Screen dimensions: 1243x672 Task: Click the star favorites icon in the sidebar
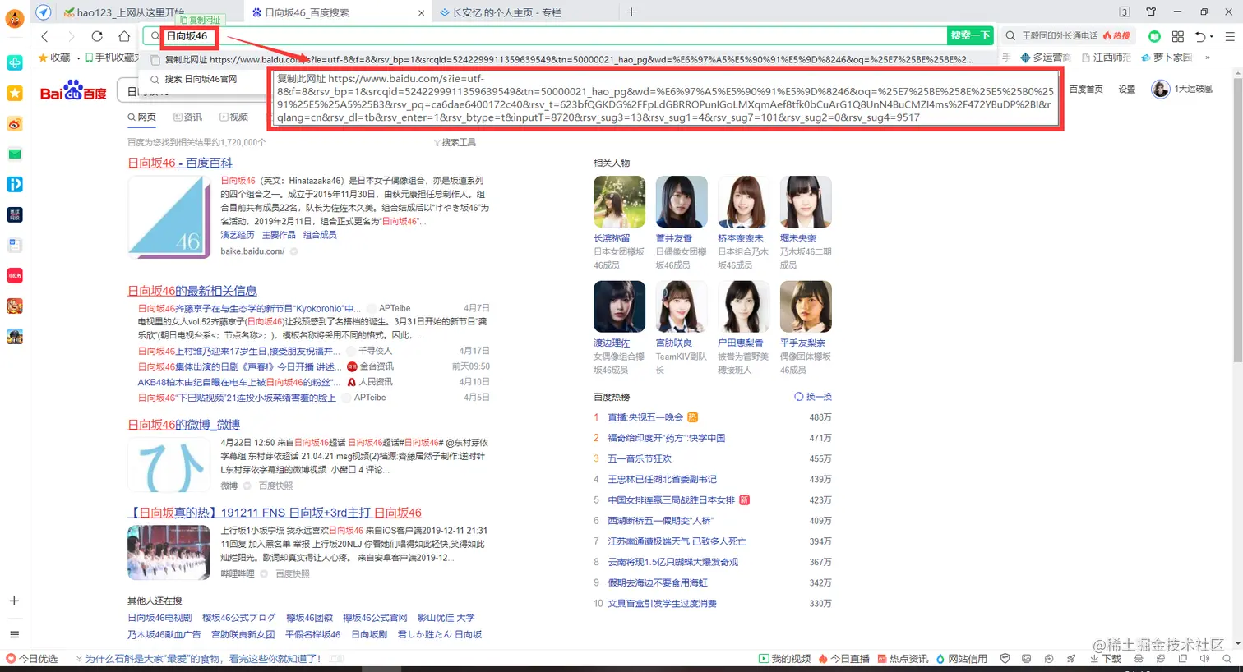(x=15, y=93)
